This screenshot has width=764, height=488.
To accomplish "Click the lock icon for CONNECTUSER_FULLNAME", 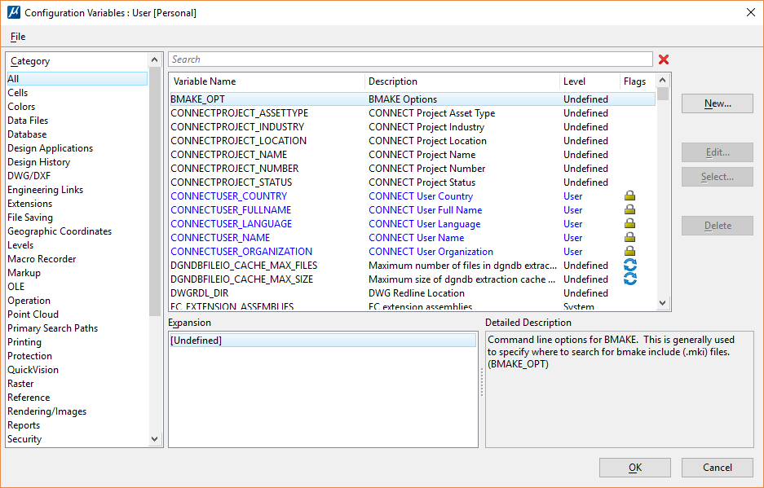I will pyautogui.click(x=629, y=210).
